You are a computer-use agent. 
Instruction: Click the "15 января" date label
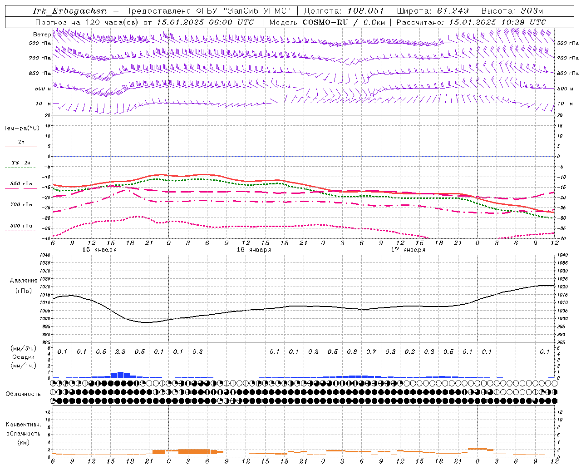tap(99, 249)
